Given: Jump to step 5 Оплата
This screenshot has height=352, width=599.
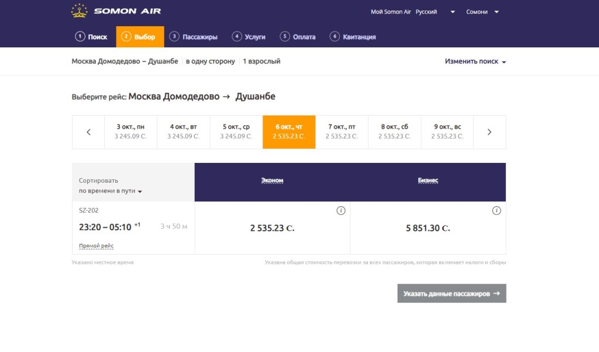Looking at the screenshot, I should [x=298, y=37].
